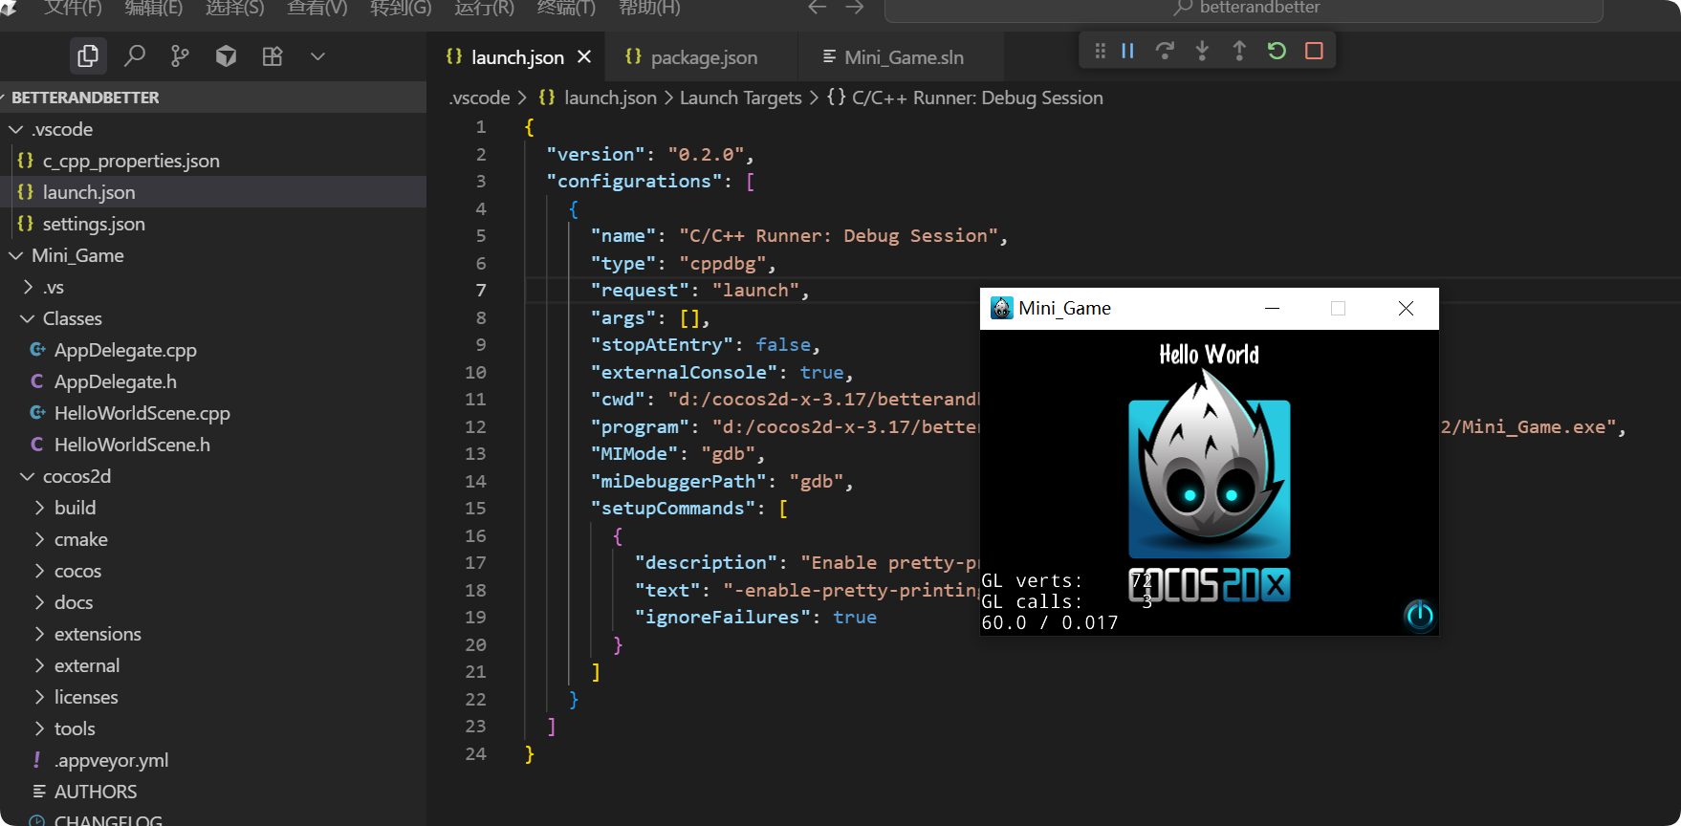Expand the cocos folder
1681x826 pixels.
(213, 571)
